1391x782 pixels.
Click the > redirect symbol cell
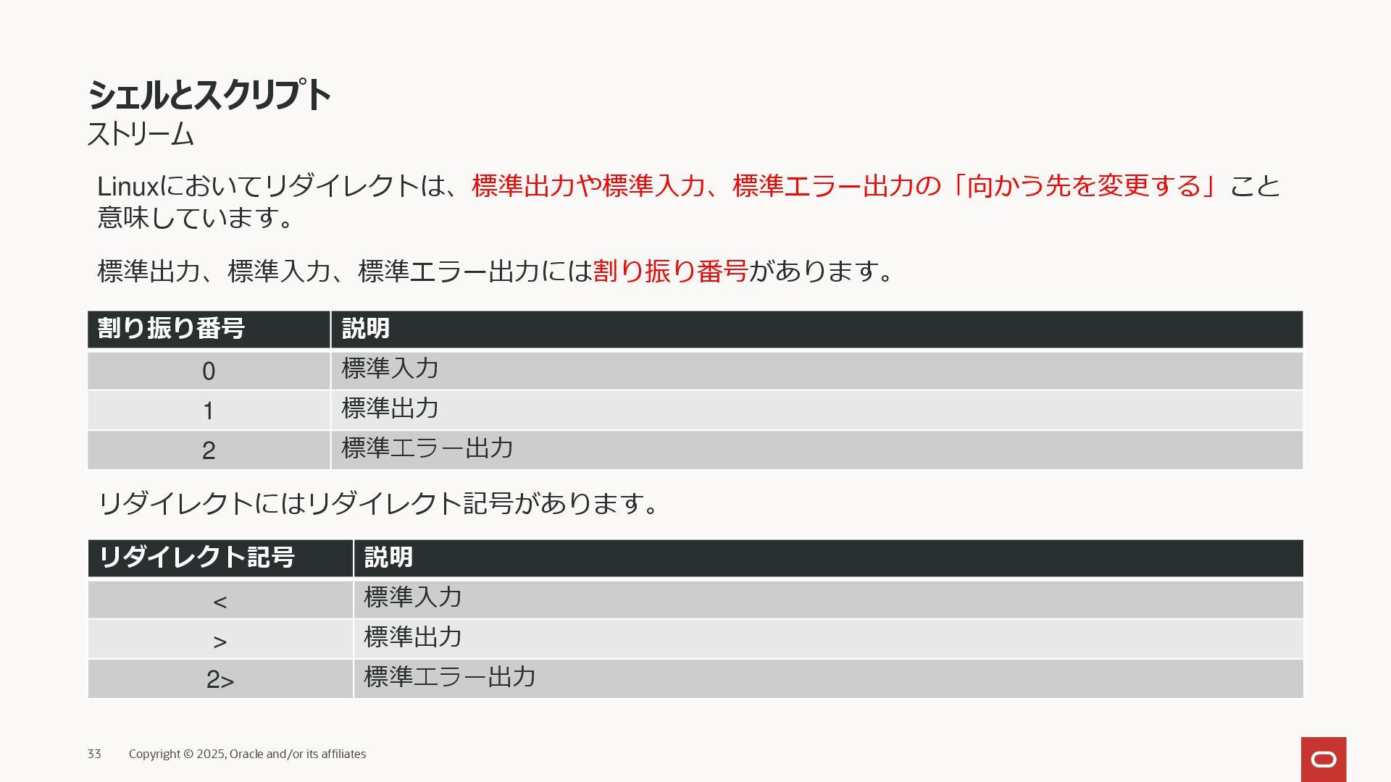click(x=220, y=639)
